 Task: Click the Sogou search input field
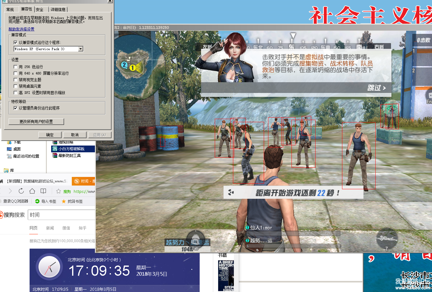(x=62, y=215)
